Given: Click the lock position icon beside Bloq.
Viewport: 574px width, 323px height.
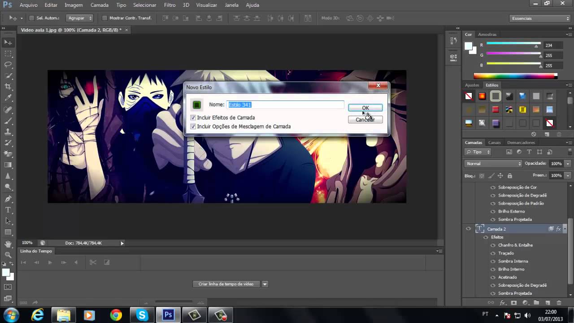Looking at the screenshot, I should click(500, 176).
